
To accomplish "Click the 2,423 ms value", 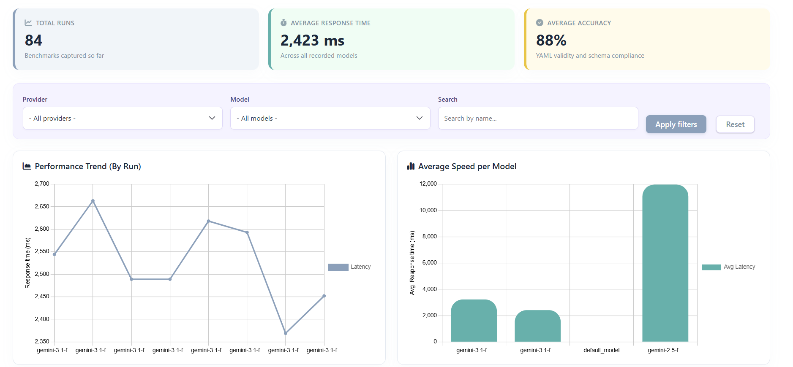I will pyautogui.click(x=312, y=40).
